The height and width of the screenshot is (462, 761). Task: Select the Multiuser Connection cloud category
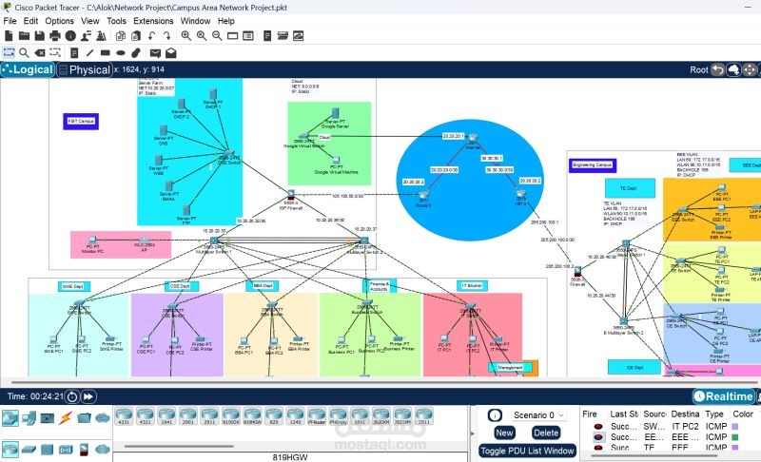[x=103, y=417]
